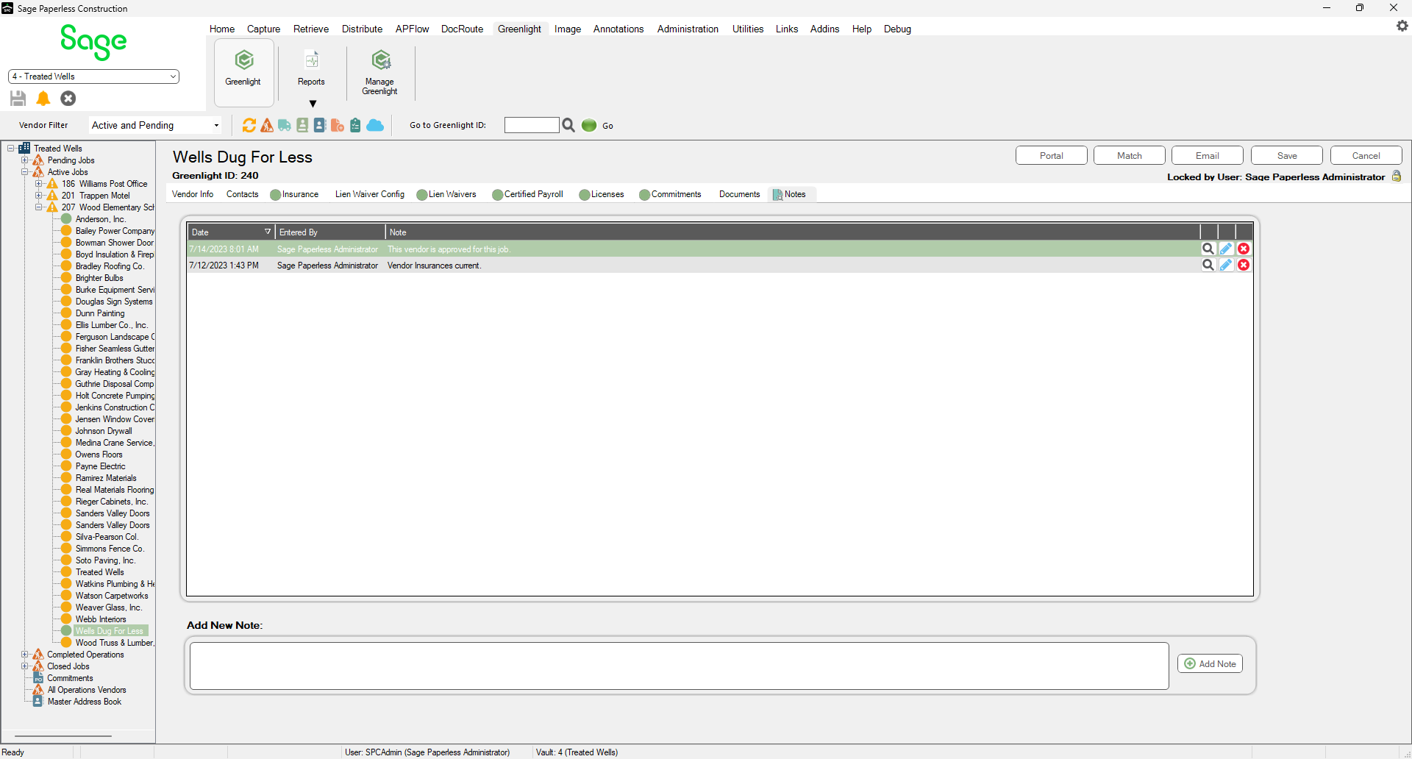Viewport: 1412px width, 759px height.
Task: Switch to the Vendor Info tab
Action: click(193, 194)
